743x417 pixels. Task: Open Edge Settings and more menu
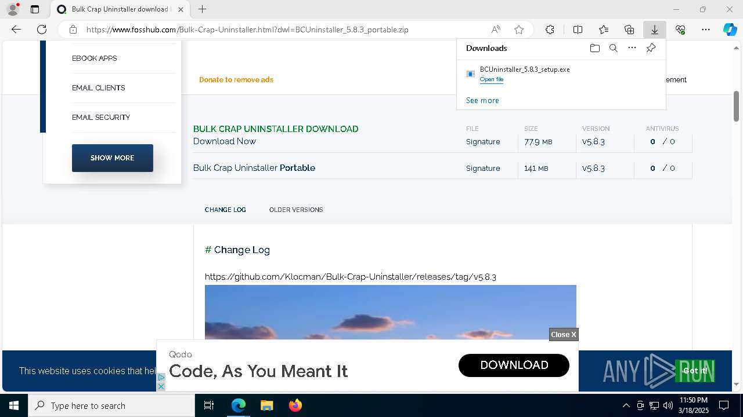click(x=706, y=30)
